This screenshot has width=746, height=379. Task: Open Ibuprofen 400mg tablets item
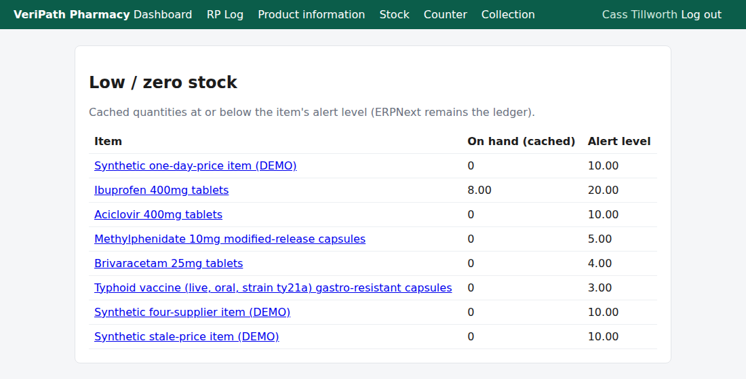pyautogui.click(x=161, y=191)
